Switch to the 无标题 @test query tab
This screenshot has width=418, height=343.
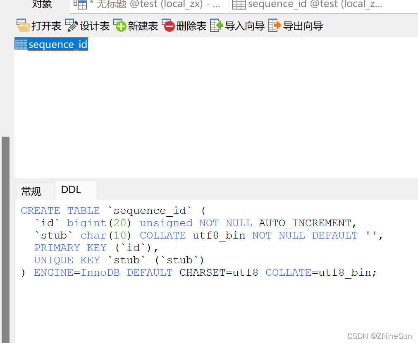[149, 5]
